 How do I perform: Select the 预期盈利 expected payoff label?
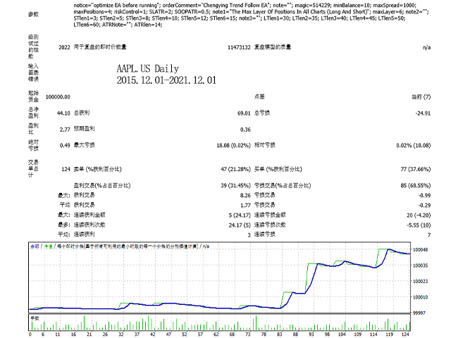(x=85, y=129)
